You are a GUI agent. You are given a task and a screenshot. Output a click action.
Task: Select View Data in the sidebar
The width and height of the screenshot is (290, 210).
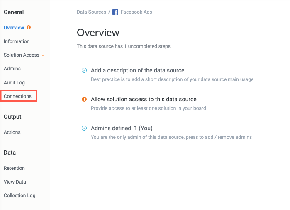click(15, 182)
